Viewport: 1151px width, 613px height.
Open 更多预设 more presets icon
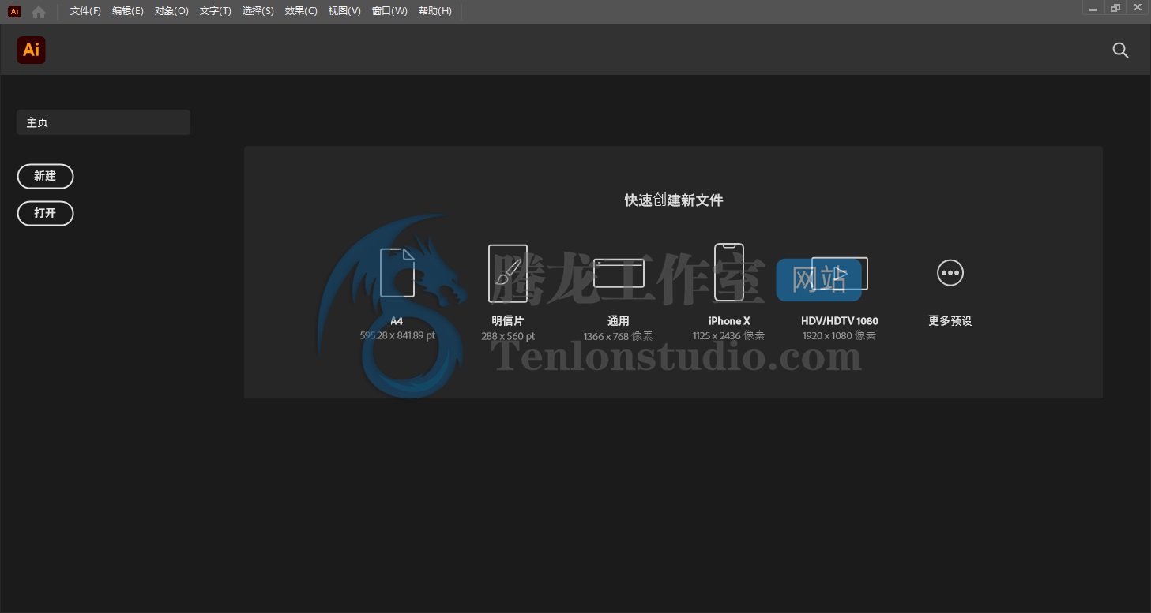(950, 273)
